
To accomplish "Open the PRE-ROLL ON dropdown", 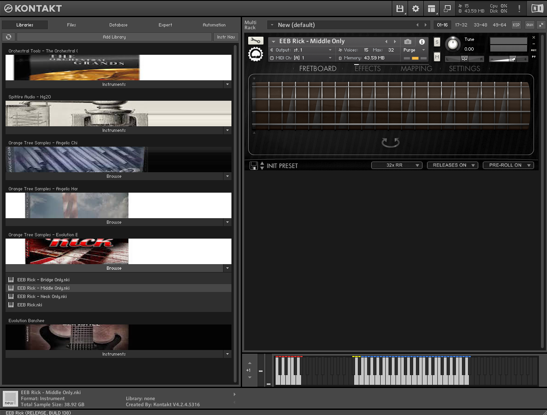I will click(508, 165).
